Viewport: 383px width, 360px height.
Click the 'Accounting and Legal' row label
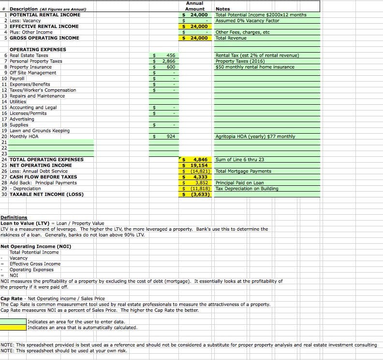point(33,108)
